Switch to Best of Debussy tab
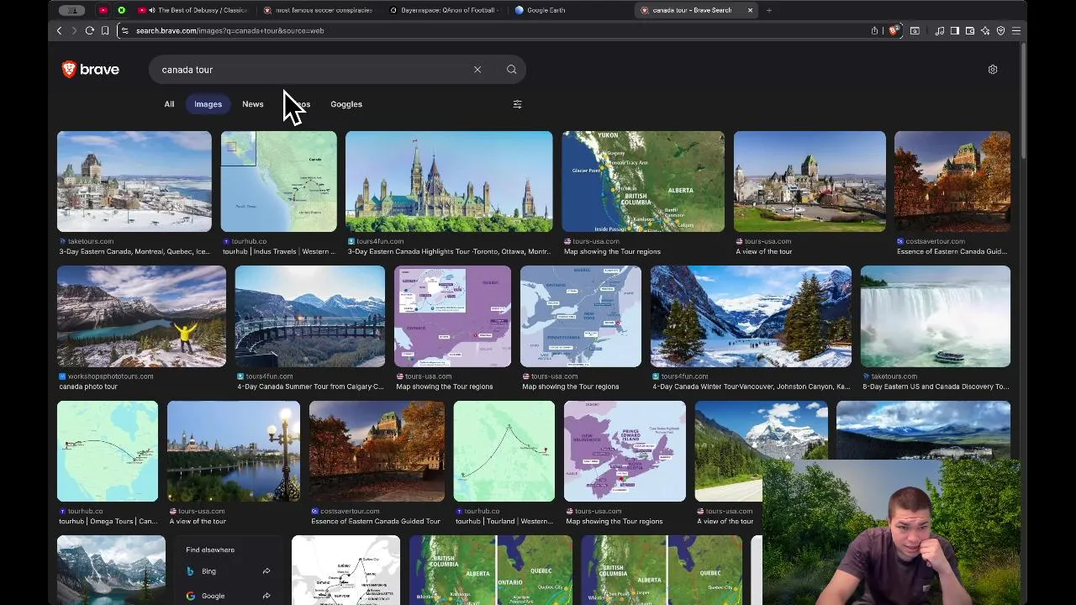The width and height of the screenshot is (1076, 605). (193, 10)
